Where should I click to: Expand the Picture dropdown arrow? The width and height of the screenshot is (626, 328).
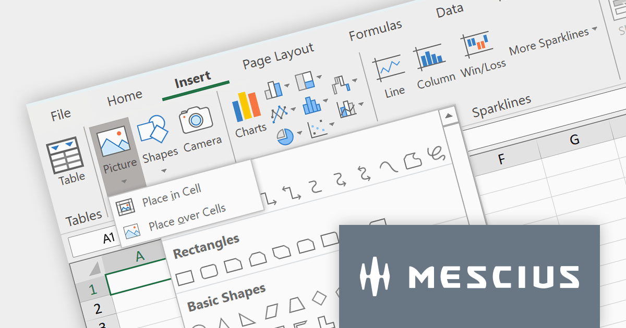125,181
